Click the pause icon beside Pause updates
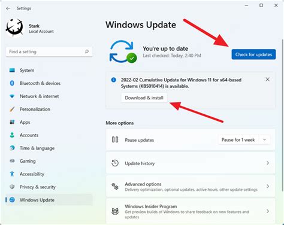Viewport: 284px width, 225px height. pos(115,139)
